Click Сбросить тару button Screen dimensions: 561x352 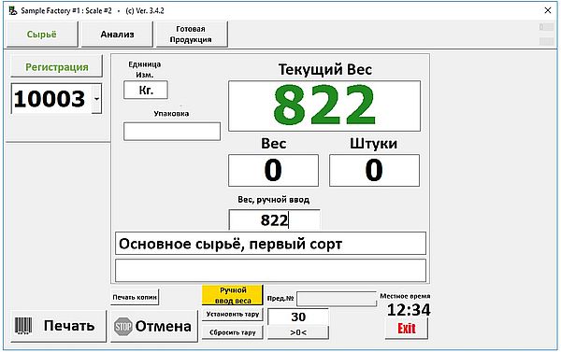click(233, 332)
